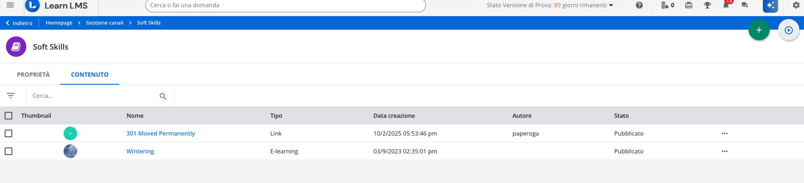Open the settings gear

796,5
